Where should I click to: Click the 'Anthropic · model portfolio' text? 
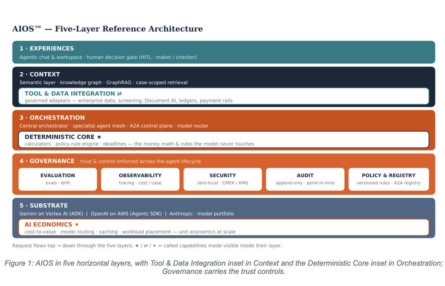(202, 214)
